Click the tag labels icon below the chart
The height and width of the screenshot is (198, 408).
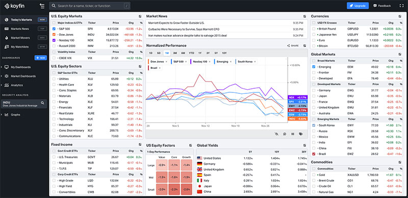[x=301, y=134]
